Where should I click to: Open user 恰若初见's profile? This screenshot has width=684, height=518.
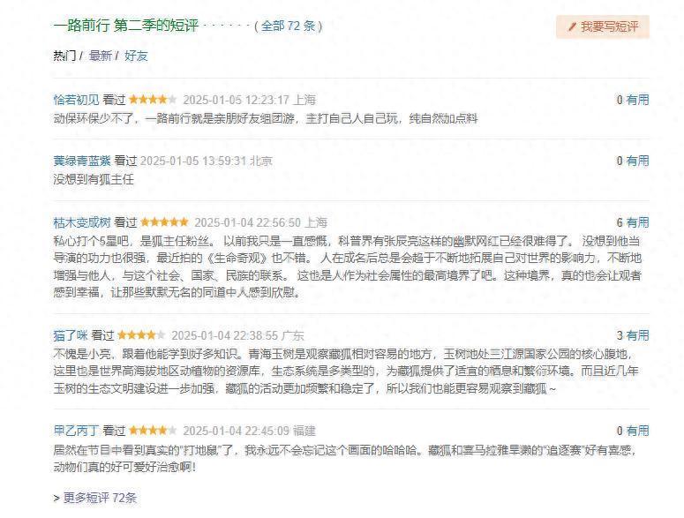click(x=76, y=100)
